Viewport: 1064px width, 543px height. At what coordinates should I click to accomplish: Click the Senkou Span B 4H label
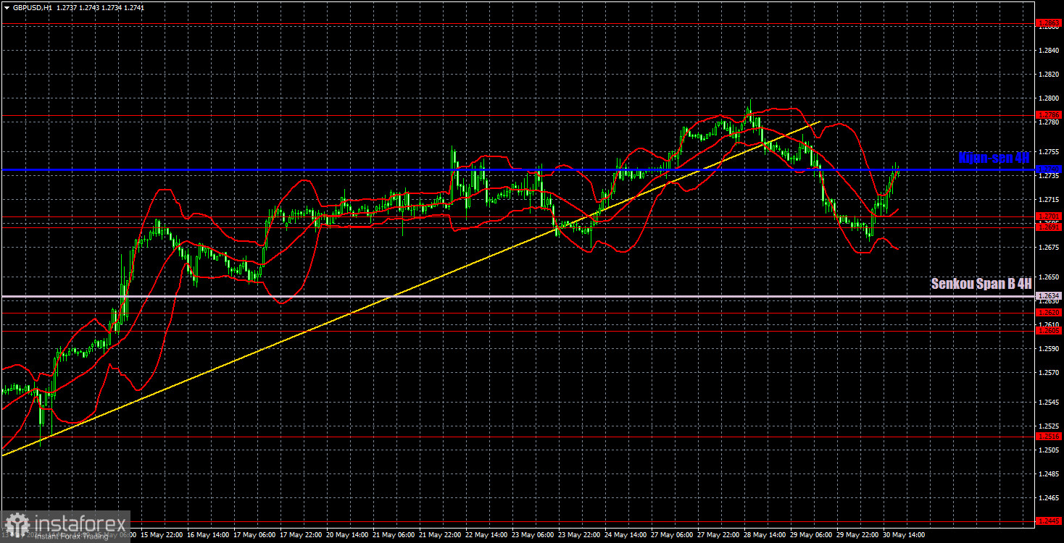(x=981, y=284)
